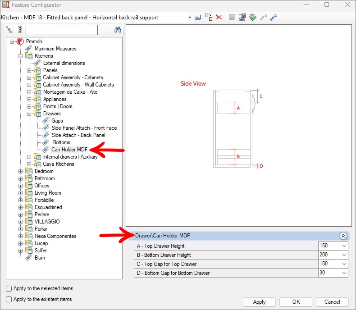This screenshot has width=356, height=310.
Task: Open the configuration name dropdown arrow
Action: point(190,18)
